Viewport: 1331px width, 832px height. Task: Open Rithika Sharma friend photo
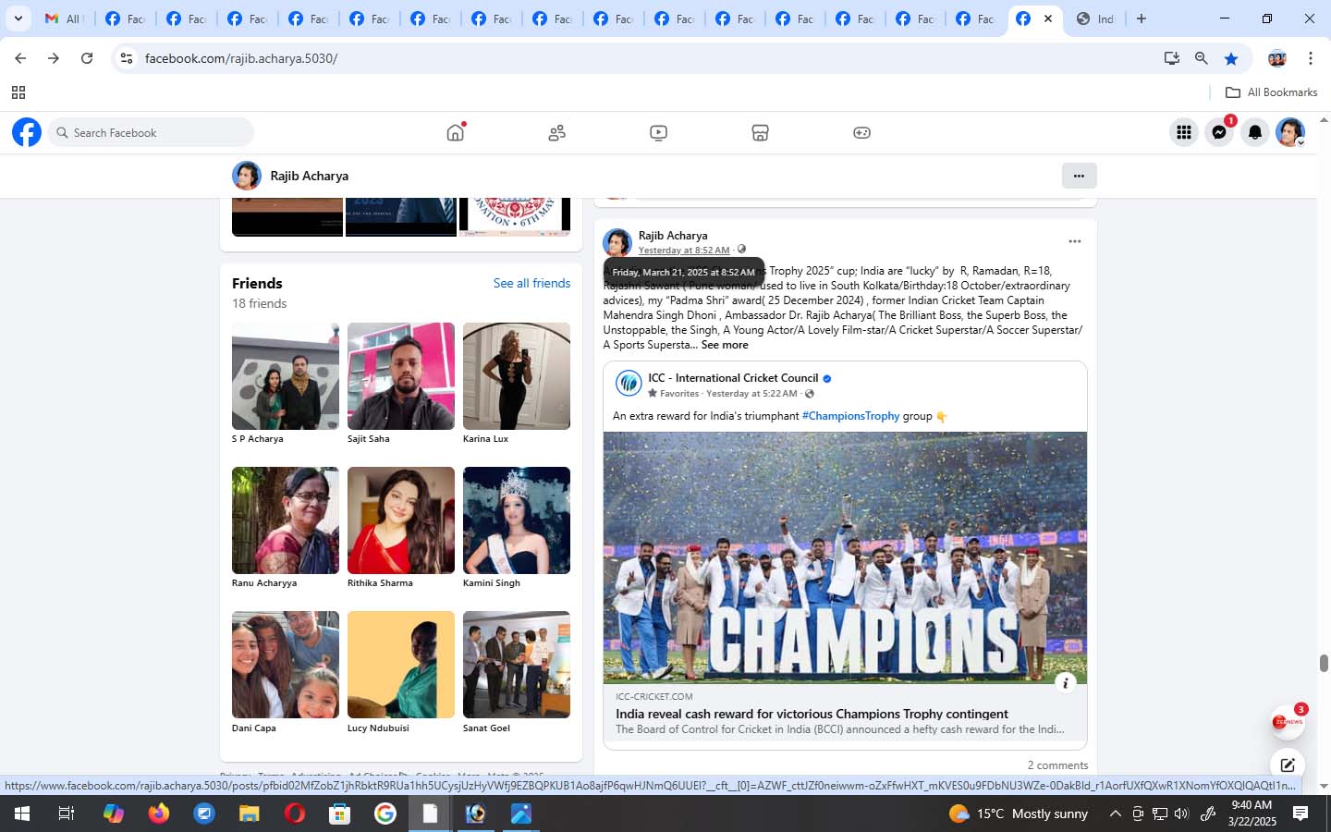point(401,520)
